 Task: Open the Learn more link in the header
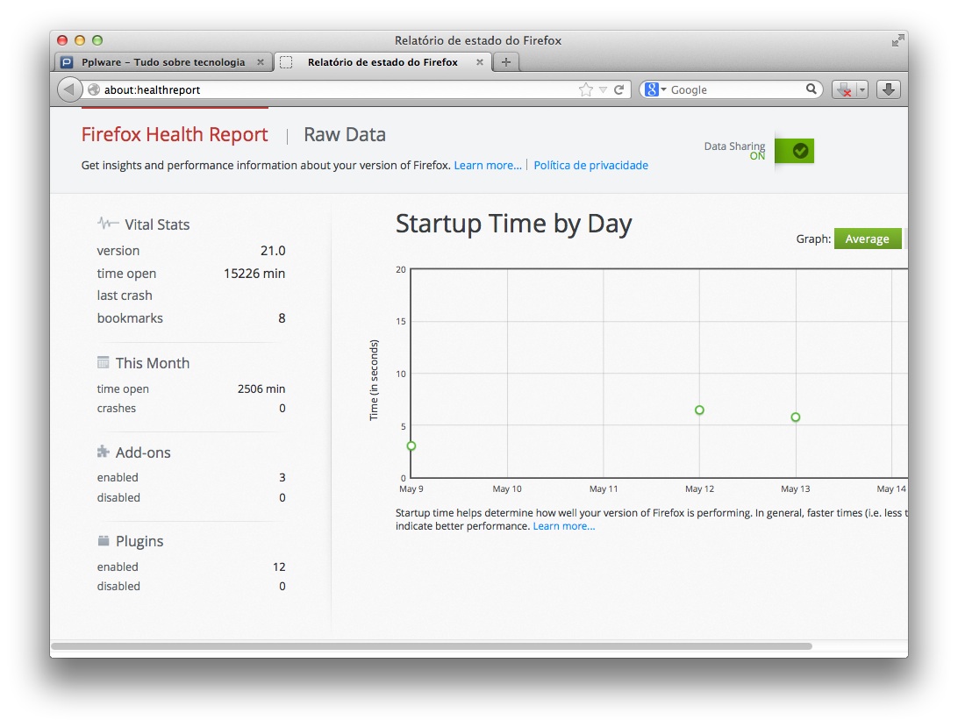(488, 166)
